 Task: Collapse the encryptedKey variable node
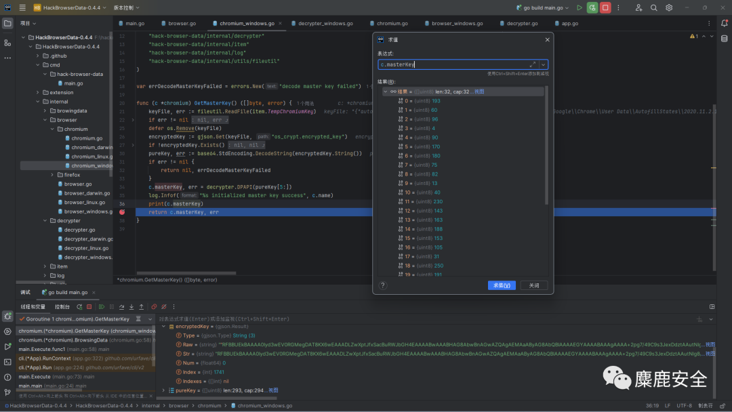[x=163, y=327]
